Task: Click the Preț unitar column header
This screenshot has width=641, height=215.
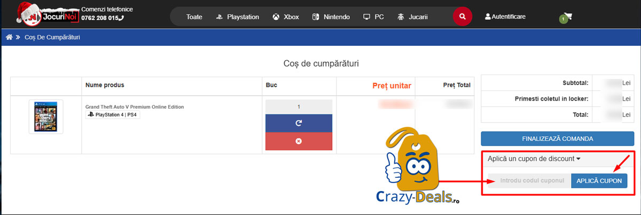Action: click(392, 85)
